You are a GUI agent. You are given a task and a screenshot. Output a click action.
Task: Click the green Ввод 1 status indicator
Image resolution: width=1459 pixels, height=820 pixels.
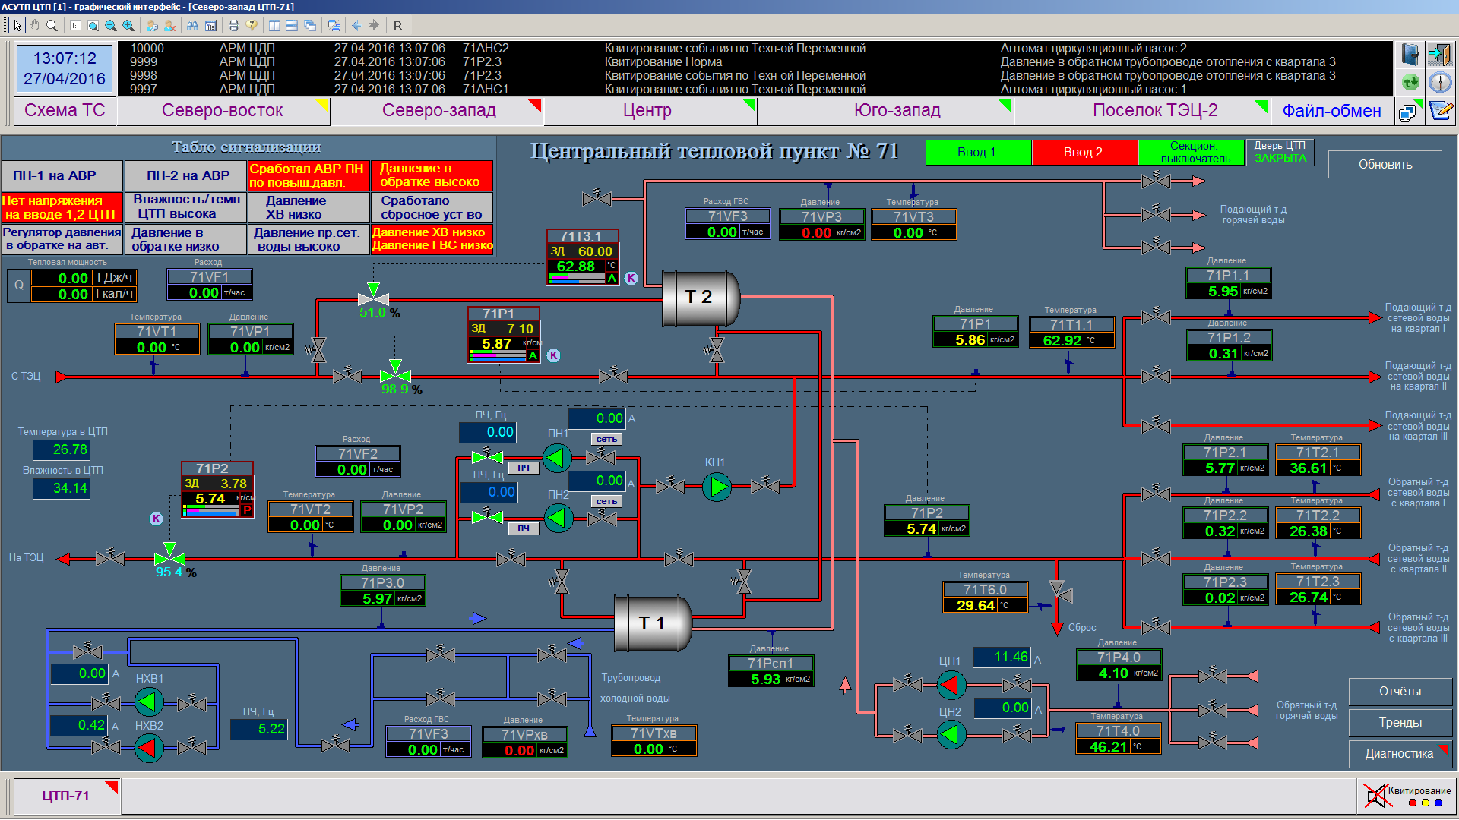coord(977,152)
